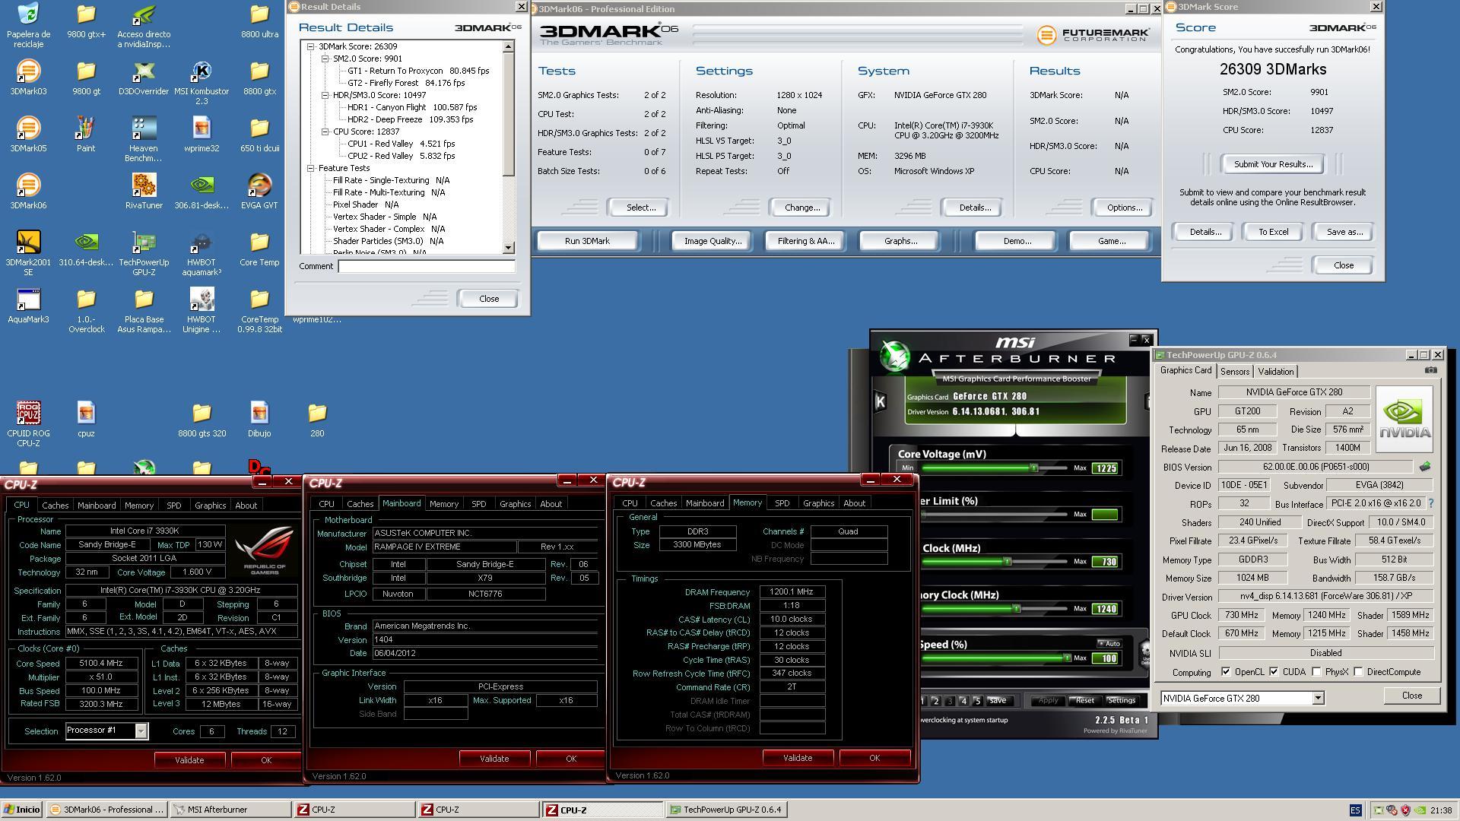Click the Bus Interface question mark in GPU-Z
Viewport: 1460px width, 821px height.
(1430, 503)
